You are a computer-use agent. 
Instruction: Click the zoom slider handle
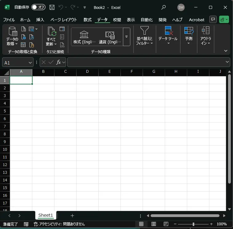[193, 224]
